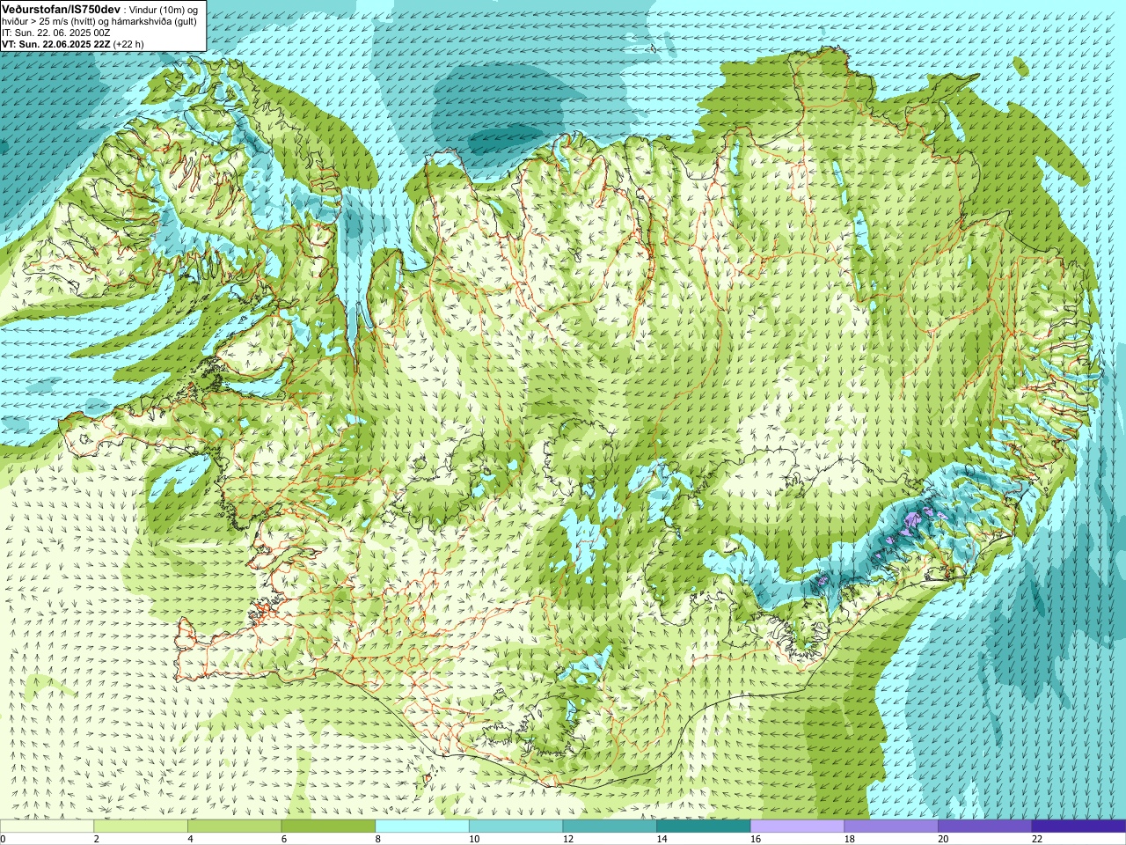Click the legend scale label '18'
1126x845 pixels.
coord(850,839)
